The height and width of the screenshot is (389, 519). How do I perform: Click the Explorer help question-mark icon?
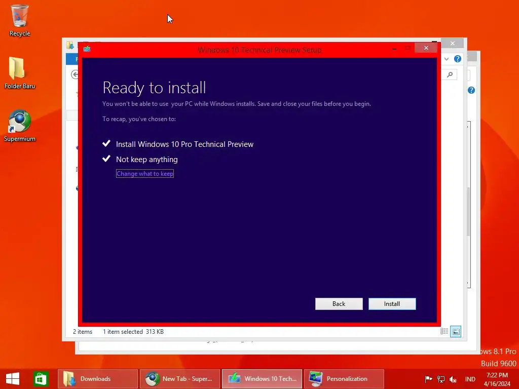(x=458, y=59)
